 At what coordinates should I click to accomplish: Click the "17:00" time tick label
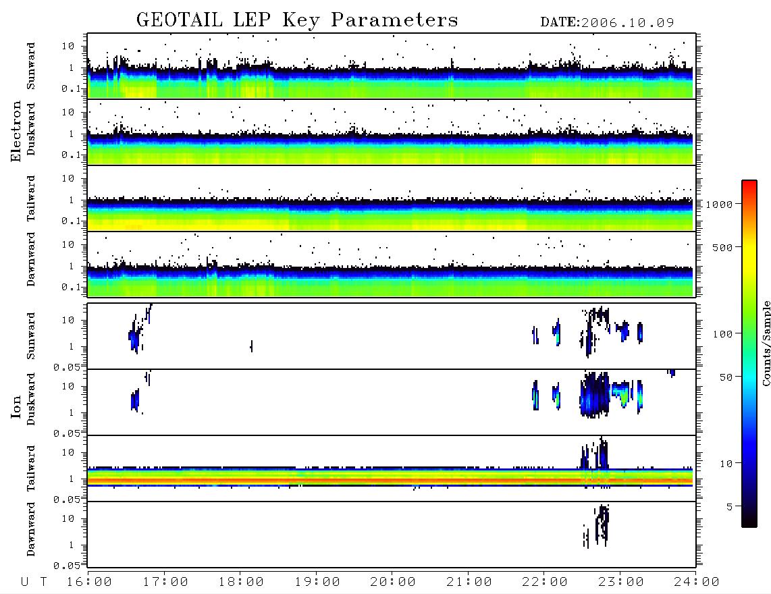click(x=165, y=583)
